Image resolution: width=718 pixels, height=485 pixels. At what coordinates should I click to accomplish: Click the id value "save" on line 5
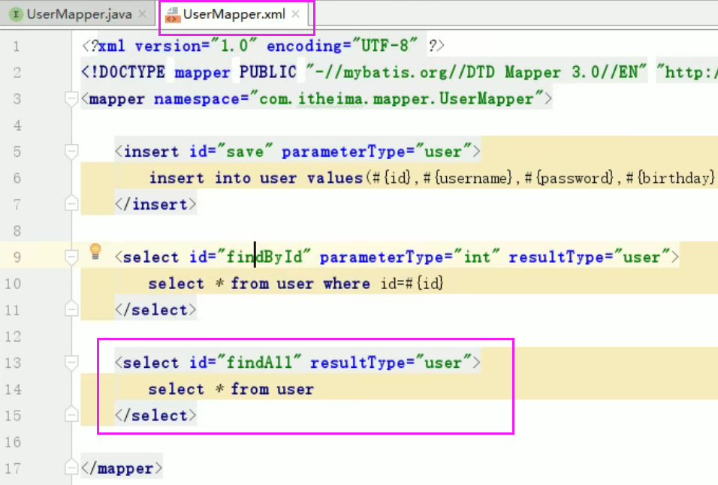point(245,152)
